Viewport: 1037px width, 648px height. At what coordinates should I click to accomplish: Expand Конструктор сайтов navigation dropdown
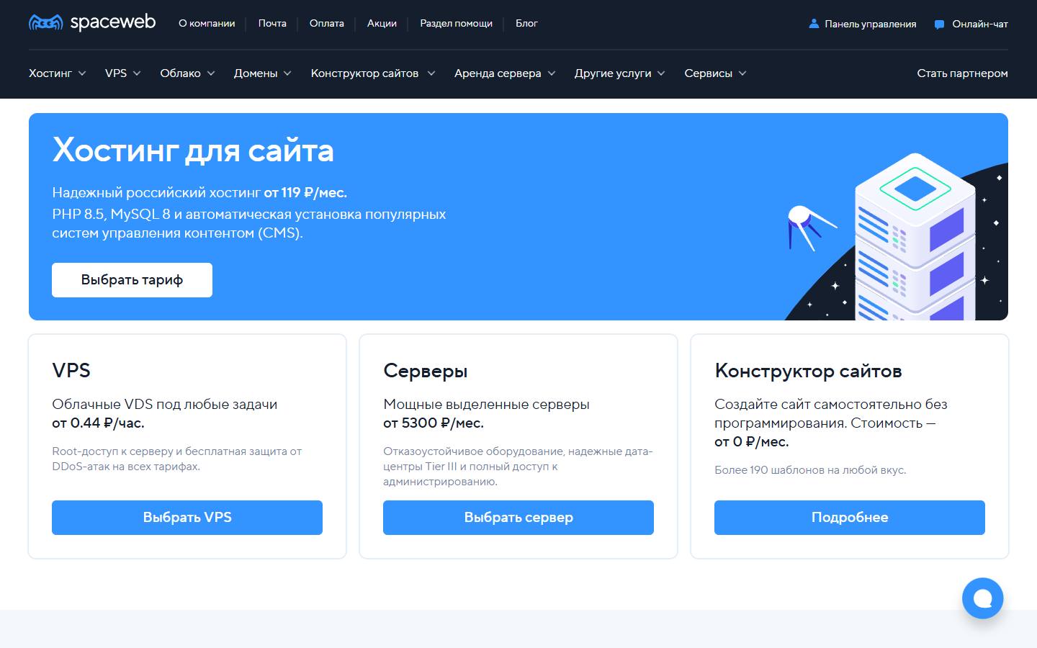click(373, 73)
